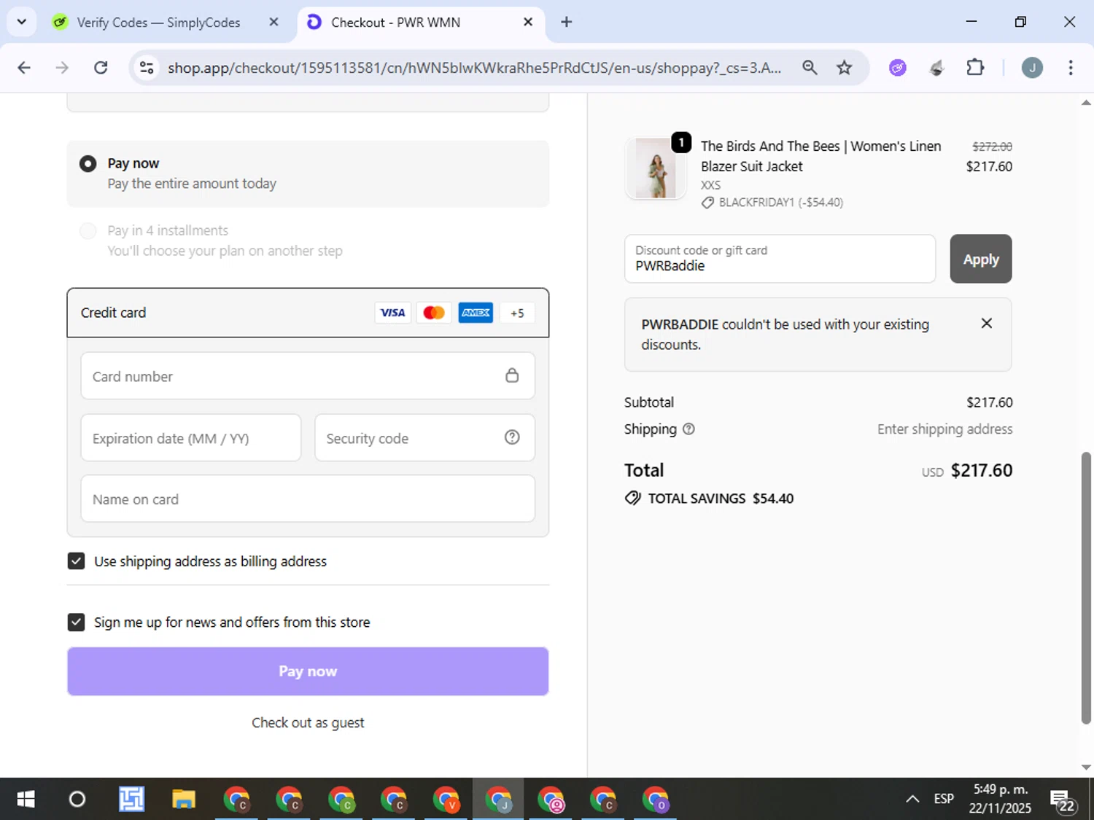Click Check out as guest link

point(308,723)
